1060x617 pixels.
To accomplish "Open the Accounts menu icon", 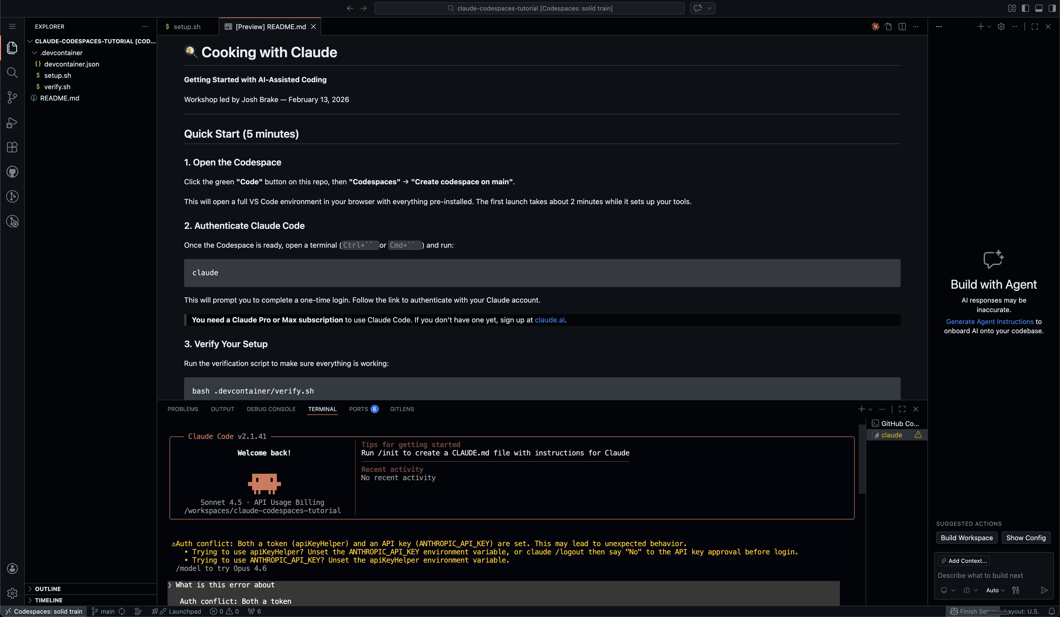I will tap(12, 569).
